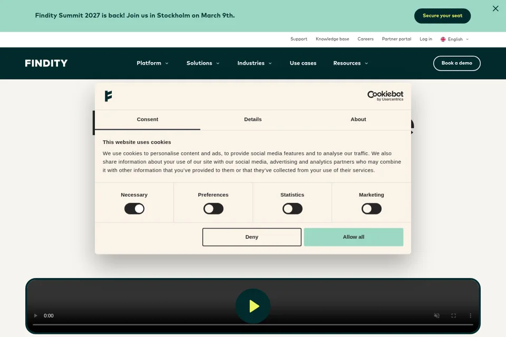The width and height of the screenshot is (506, 337).
Task: Switch to the Details tab
Action: [252, 120]
